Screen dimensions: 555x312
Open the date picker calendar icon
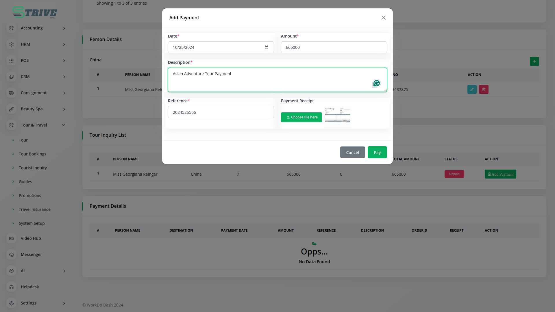(266, 47)
